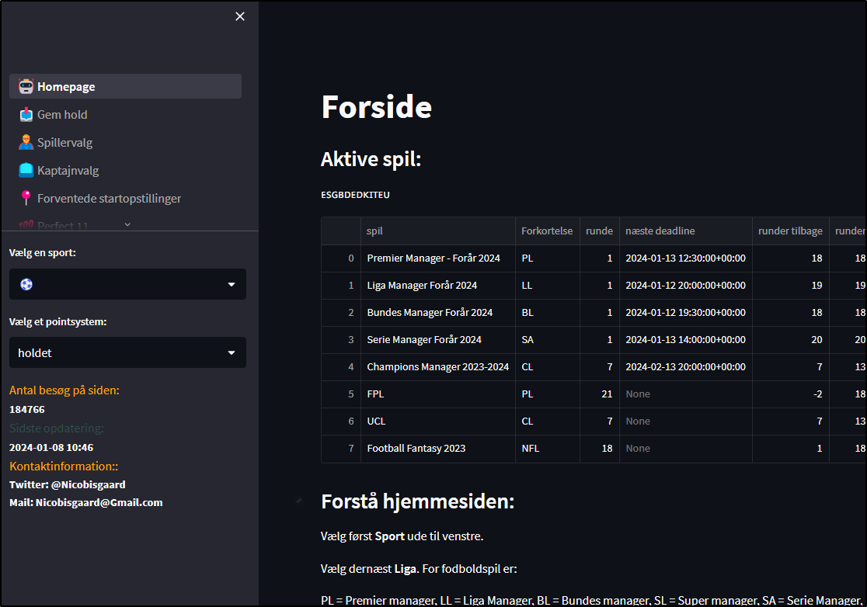This screenshot has width=867, height=607.
Task: Sort table by the runde column header
Action: pyautogui.click(x=600, y=231)
